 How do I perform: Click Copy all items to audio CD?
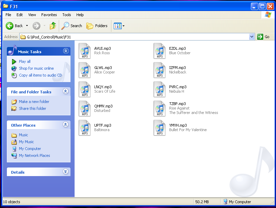tap(41, 75)
